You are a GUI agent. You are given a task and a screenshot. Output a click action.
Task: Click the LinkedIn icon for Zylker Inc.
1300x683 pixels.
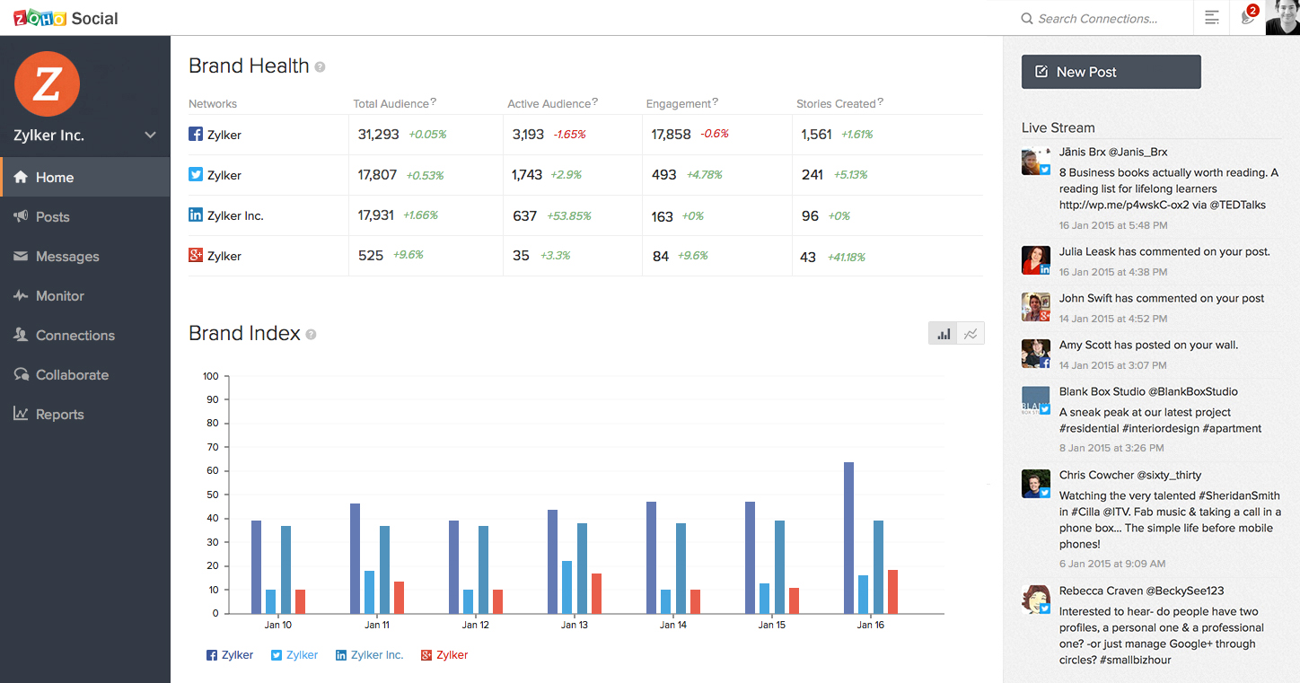point(196,215)
